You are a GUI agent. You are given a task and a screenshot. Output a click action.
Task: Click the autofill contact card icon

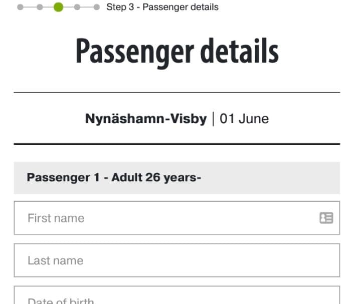(x=326, y=218)
